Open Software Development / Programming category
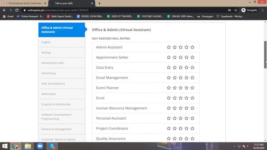The image size is (267, 150). (62, 117)
